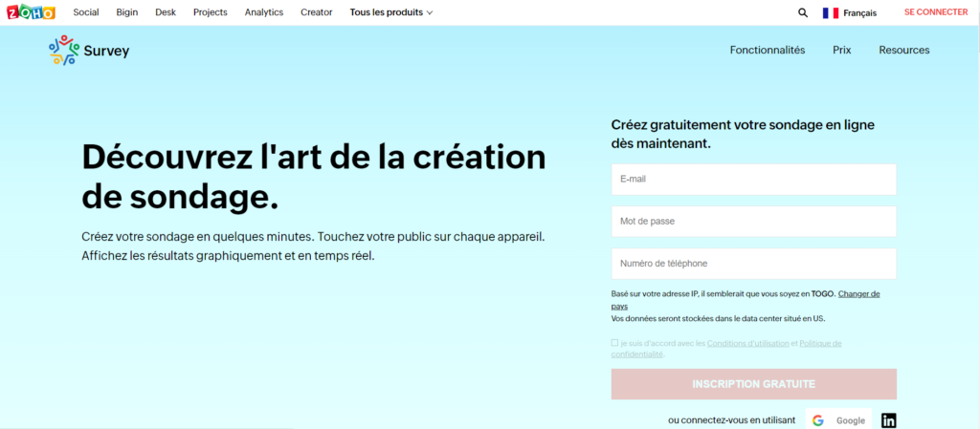980x429 pixels.
Task: Click the French flag icon
Action: pyautogui.click(x=831, y=12)
